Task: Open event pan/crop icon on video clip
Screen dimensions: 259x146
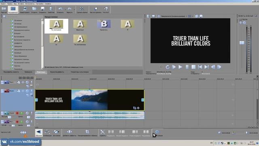Action: pos(134,108)
